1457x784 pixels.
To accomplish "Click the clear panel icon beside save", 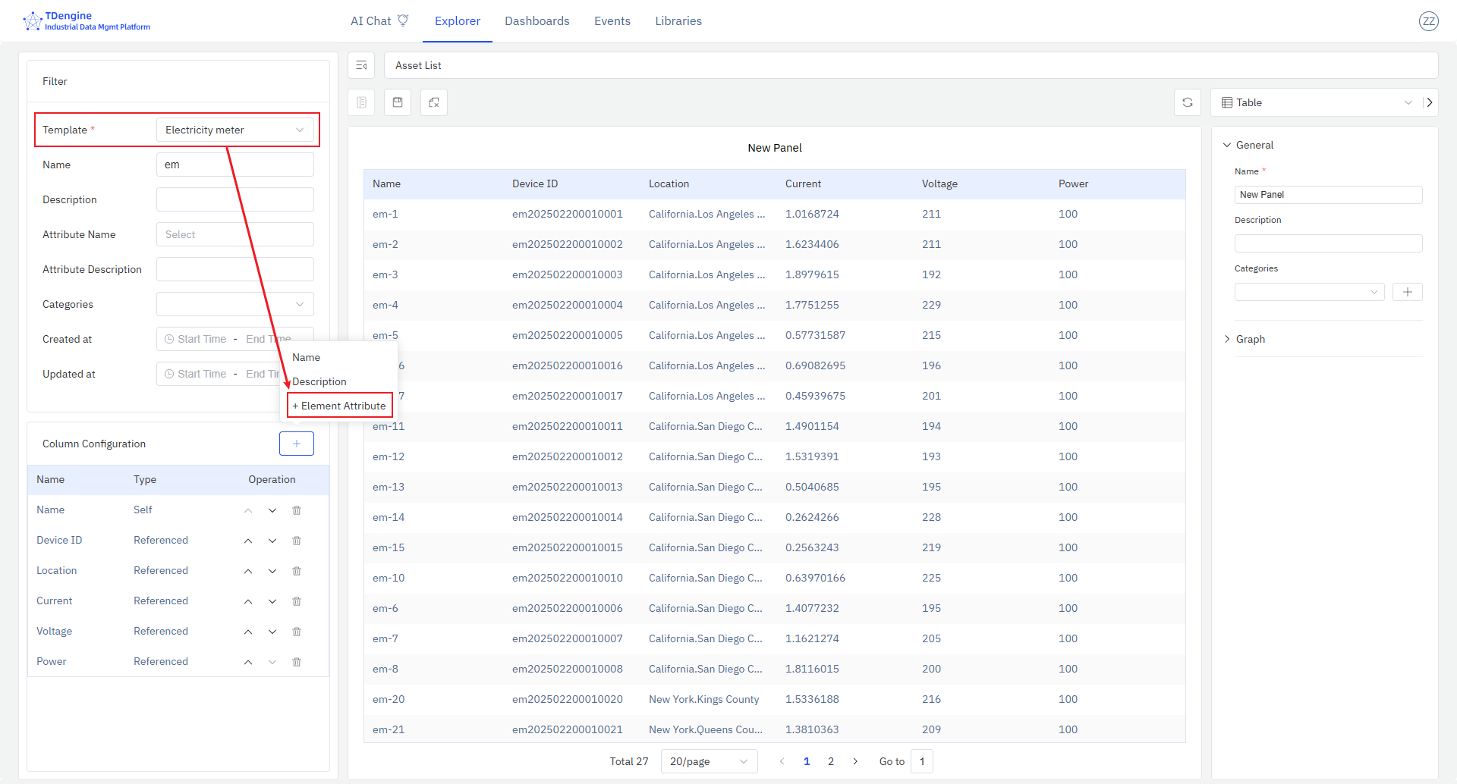I will 433,102.
